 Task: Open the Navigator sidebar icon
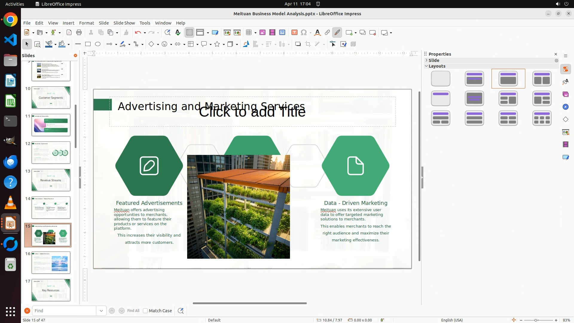point(565,107)
